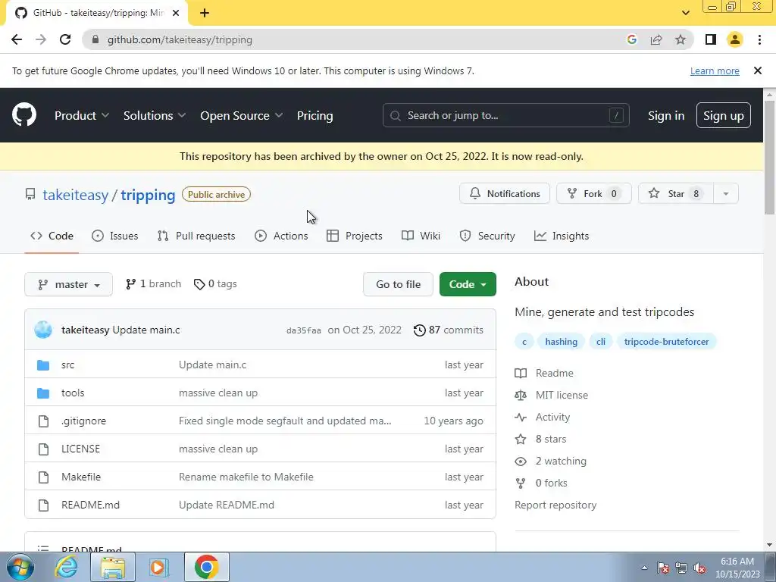Open the master branch dropdown

coord(68,285)
